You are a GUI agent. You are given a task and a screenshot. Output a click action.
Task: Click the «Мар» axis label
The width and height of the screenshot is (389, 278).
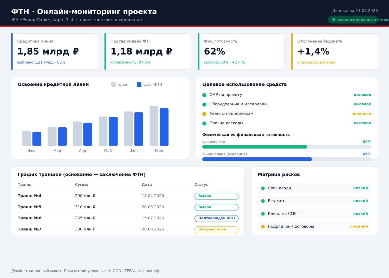click(x=57, y=151)
